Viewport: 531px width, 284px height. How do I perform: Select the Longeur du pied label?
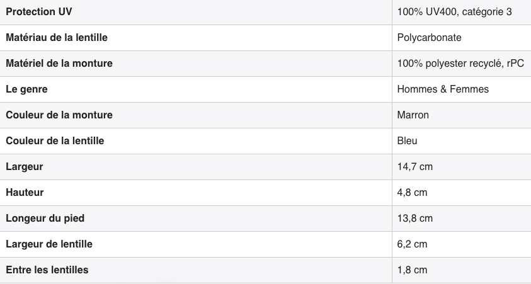[x=45, y=219]
